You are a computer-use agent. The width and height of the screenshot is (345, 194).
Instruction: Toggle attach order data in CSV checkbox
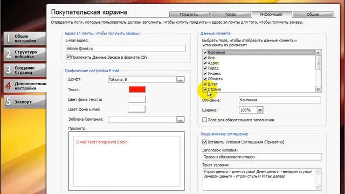point(68,57)
